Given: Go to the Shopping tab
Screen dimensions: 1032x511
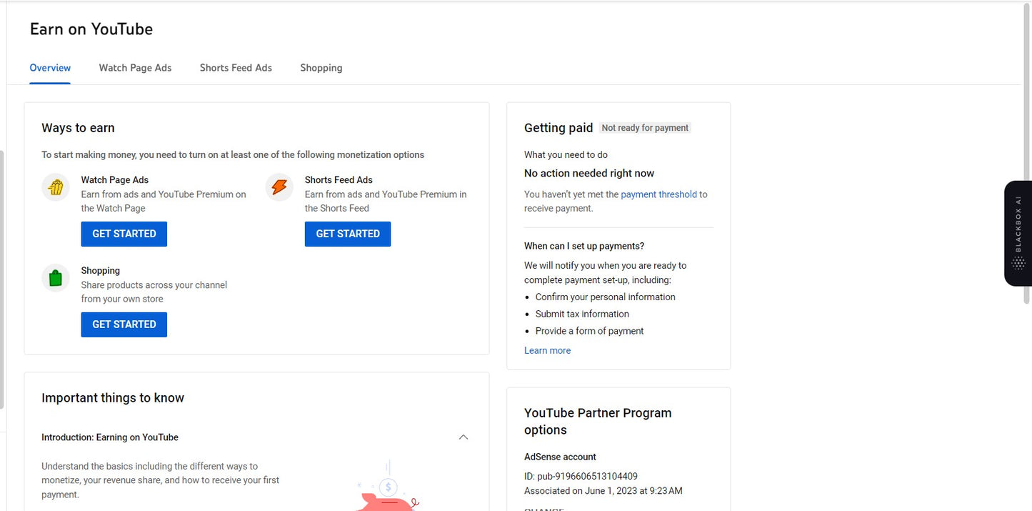Looking at the screenshot, I should coord(321,68).
